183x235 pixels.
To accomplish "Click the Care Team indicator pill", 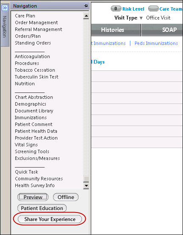I will [153, 8].
